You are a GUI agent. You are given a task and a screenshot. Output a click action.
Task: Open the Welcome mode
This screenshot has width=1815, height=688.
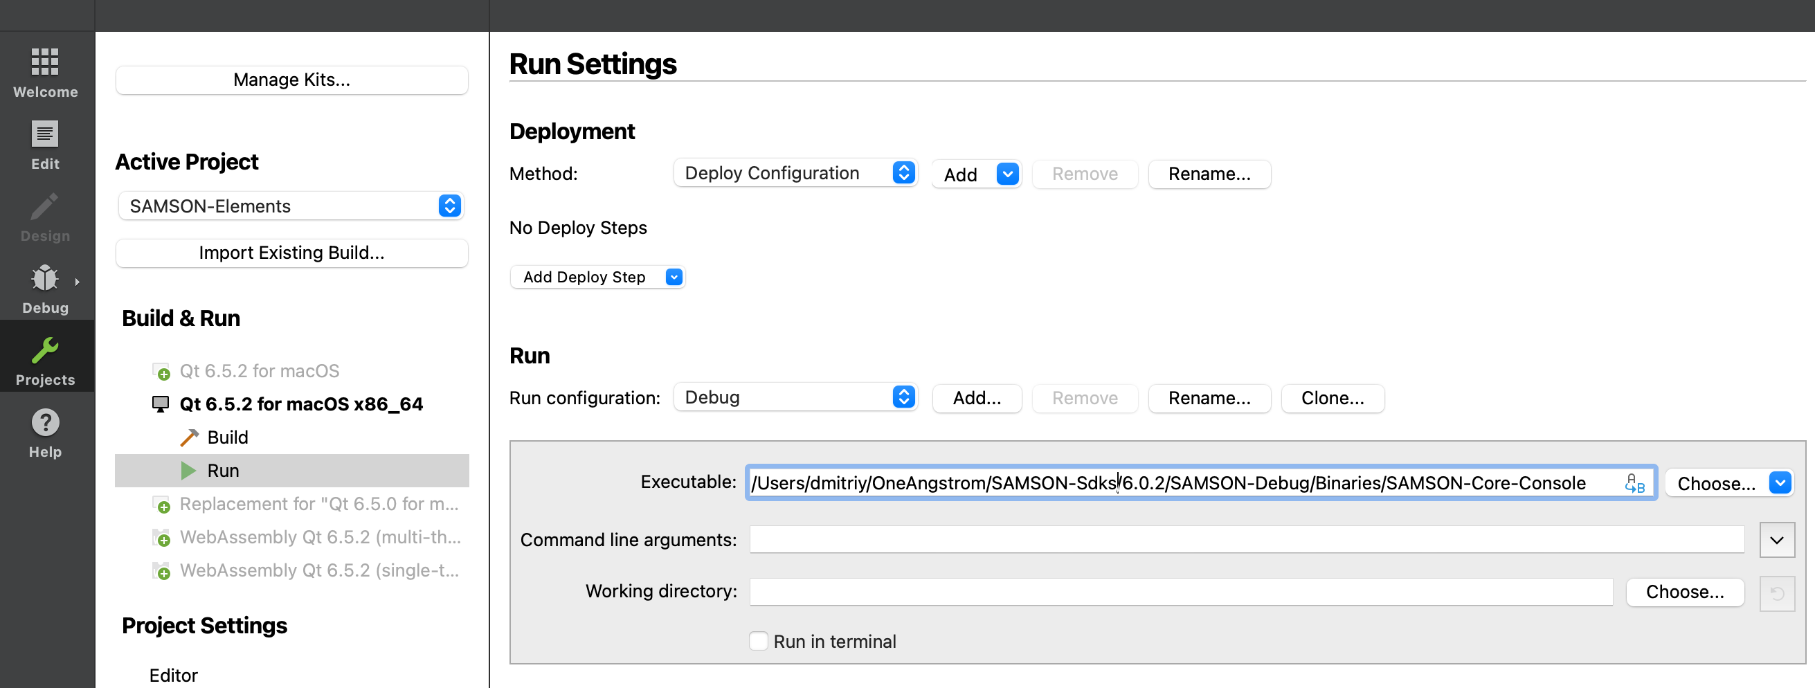pyautogui.click(x=44, y=71)
